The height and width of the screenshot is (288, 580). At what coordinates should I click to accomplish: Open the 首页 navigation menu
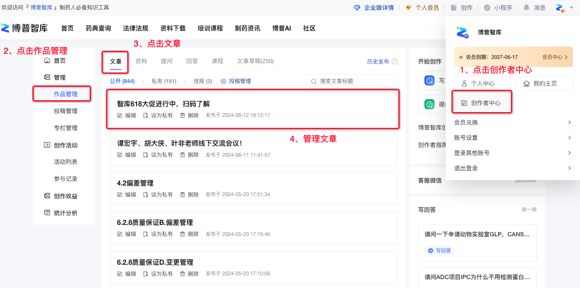pyautogui.click(x=67, y=28)
